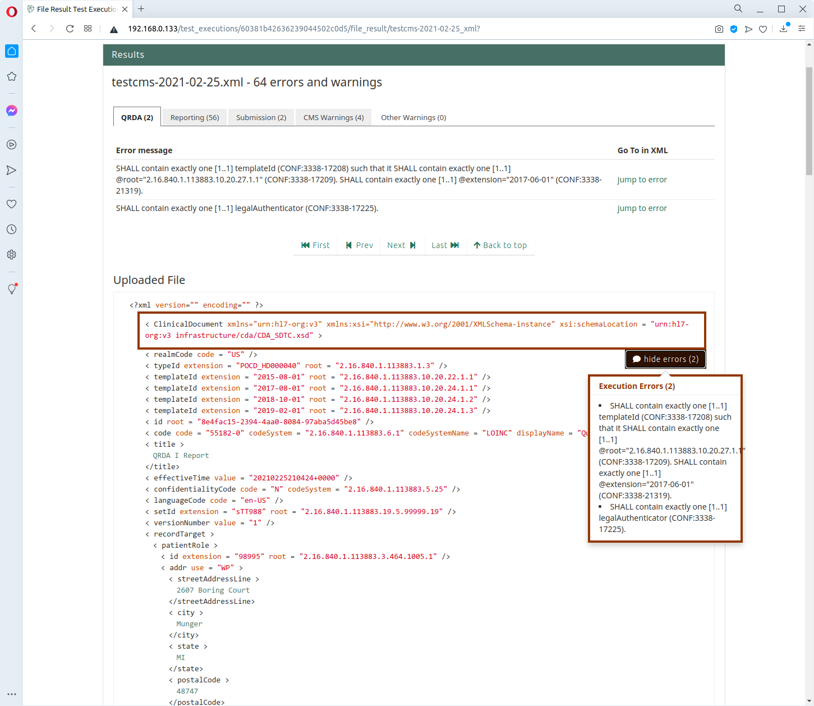Open the player icon in sidebar
814x706 pixels.
click(12, 144)
